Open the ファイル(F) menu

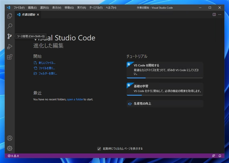pos(19,8)
